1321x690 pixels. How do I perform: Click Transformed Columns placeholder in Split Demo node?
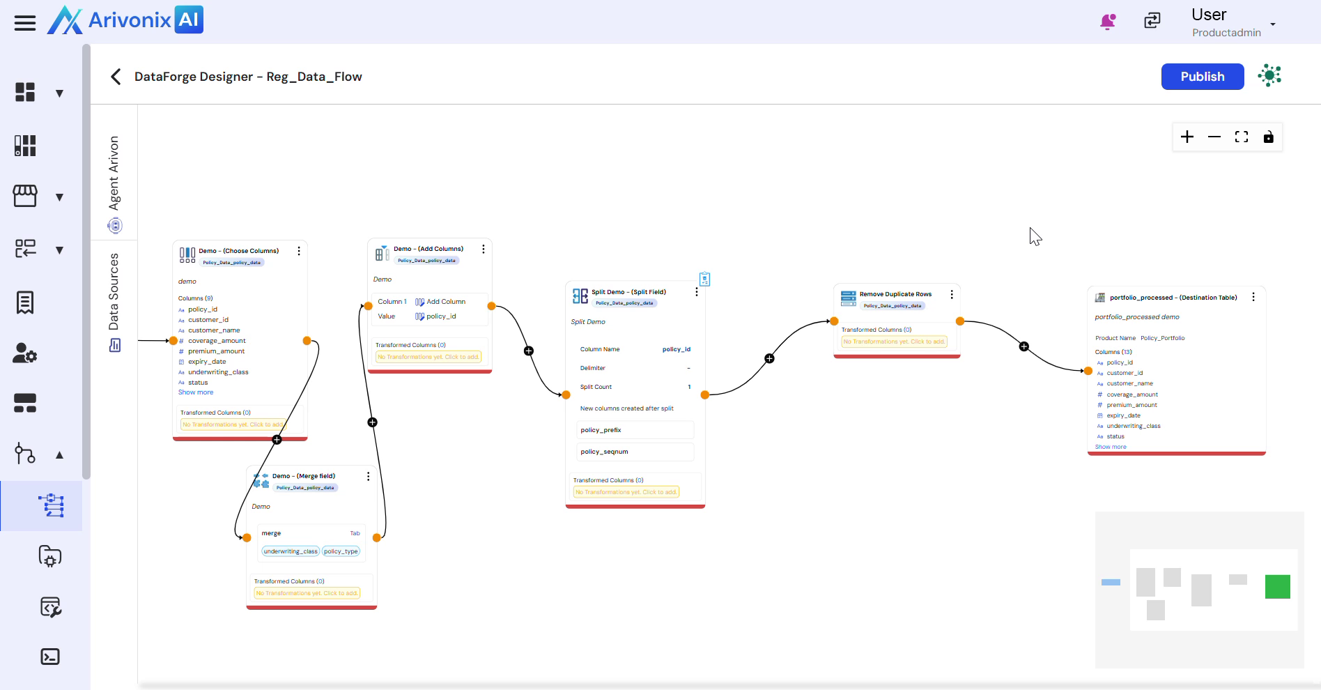[x=626, y=492]
